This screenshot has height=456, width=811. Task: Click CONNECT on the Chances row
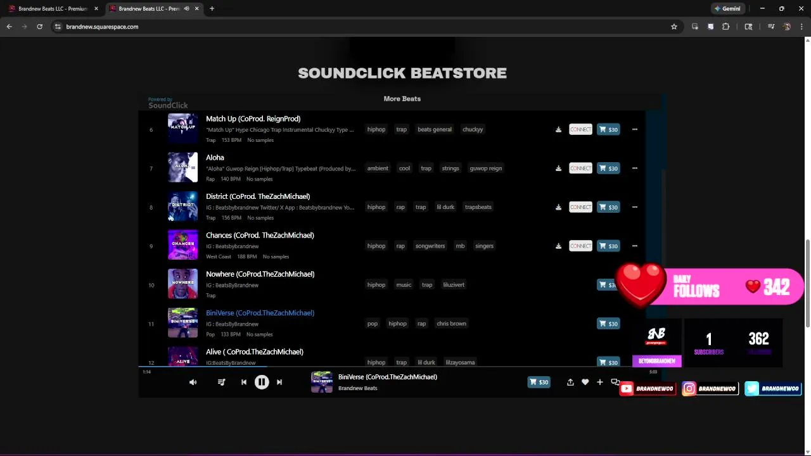point(580,246)
